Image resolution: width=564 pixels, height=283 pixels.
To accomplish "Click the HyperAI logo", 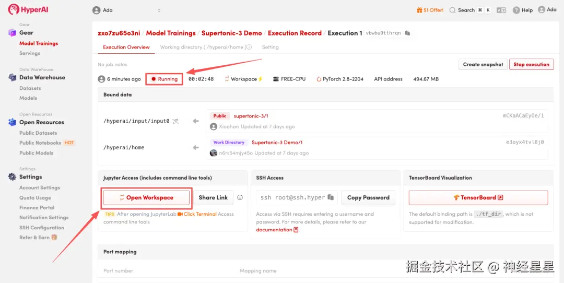I will (28, 9).
